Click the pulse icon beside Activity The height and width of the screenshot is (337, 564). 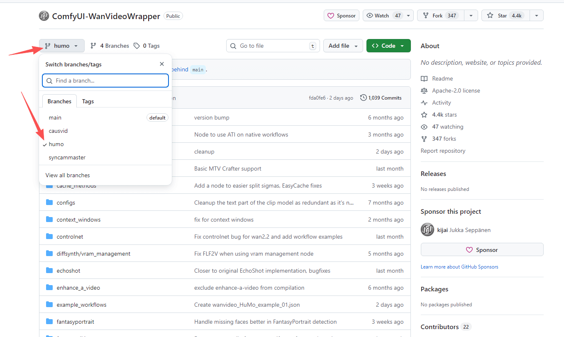click(424, 103)
